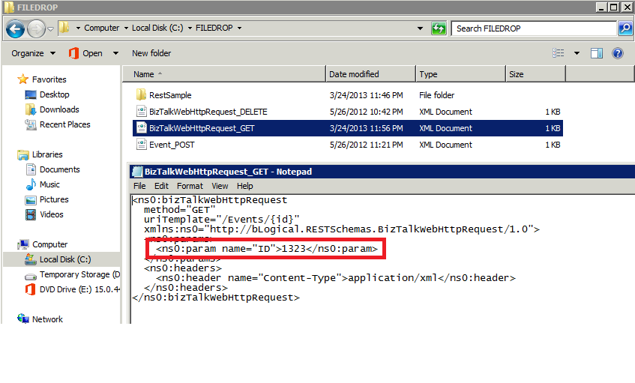This screenshot has height=383, width=635.
Task: Select Temporary Storage drive
Action: click(79, 274)
